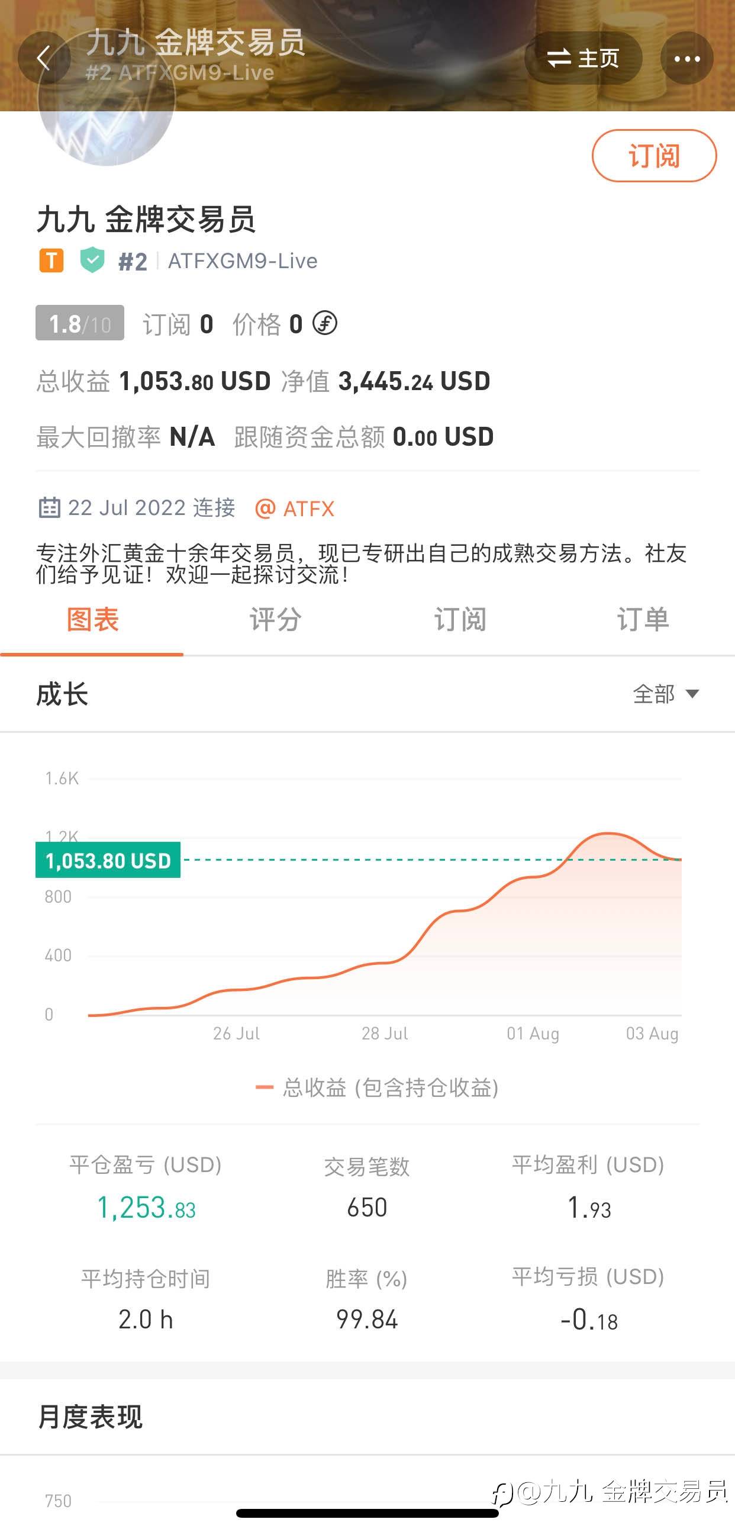
Task: Open the three-dot more options menu
Action: click(686, 58)
